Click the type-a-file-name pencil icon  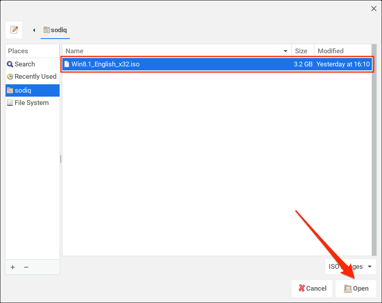pos(14,30)
